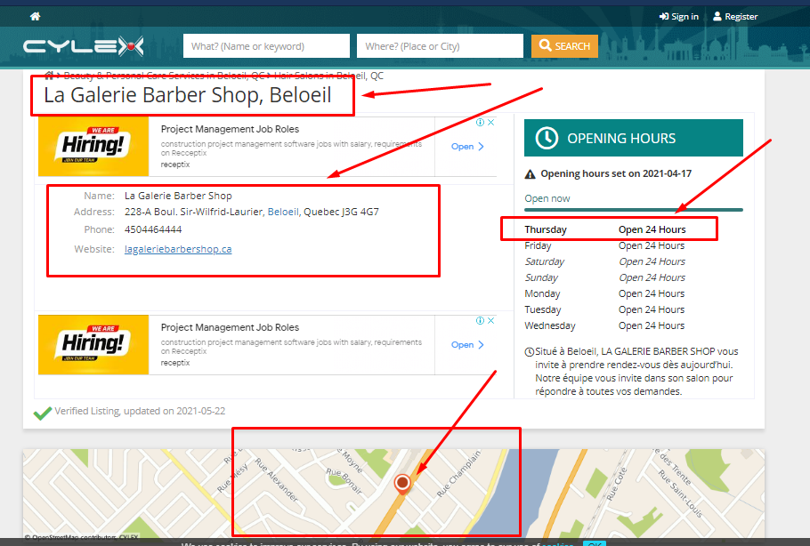The width and height of the screenshot is (810, 546).
Task: Click the second Hiring ad image
Action: click(x=93, y=344)
